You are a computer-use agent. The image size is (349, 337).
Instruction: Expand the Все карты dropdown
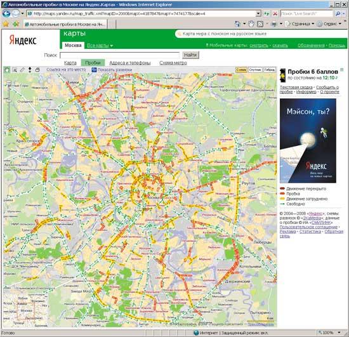[x=100, y=46]
